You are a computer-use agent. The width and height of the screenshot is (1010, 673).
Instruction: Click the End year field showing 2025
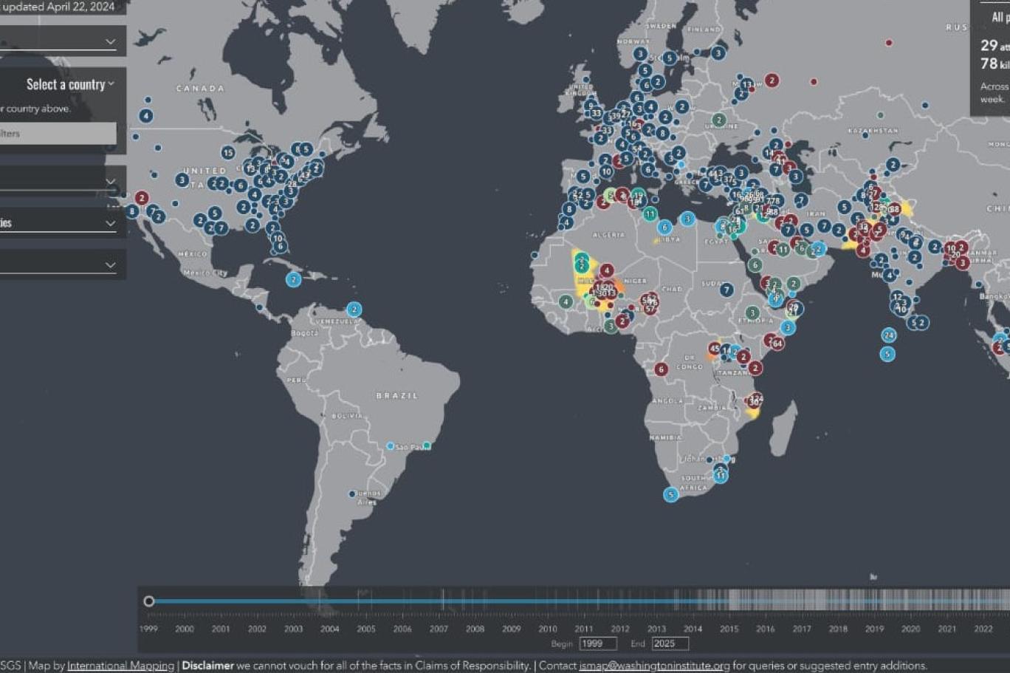[670, 643]
